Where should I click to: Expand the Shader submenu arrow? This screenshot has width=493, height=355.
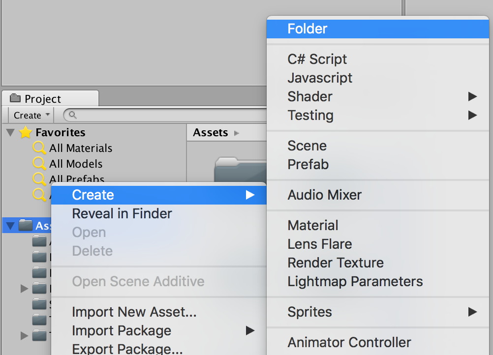pyautogui.click(x=472, y=96)
